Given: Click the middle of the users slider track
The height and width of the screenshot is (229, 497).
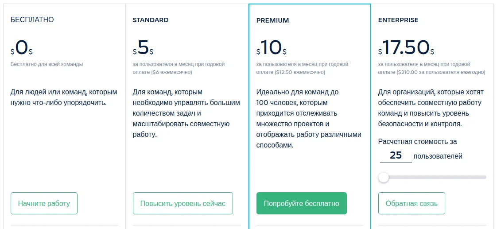Looking at the screenshot, I should click(432, 177).
